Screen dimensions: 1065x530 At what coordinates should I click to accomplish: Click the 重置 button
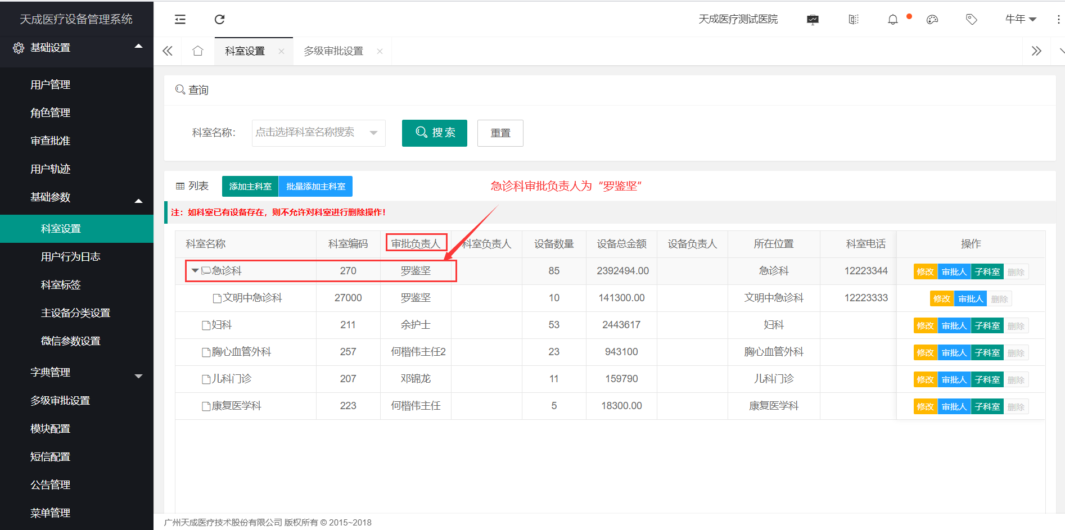[500, 133]
